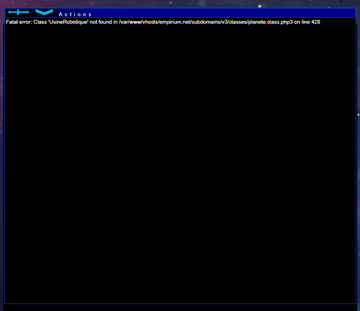Collapse the Actions panel using chevron

(x=44, y=12)
